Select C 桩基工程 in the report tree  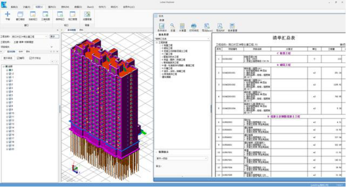[167, 45]
